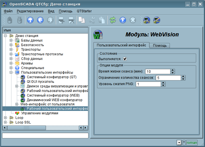This screenshot has width=205, height=147.
Task: Expand the Базы данных node
Action: pos(11,40)
